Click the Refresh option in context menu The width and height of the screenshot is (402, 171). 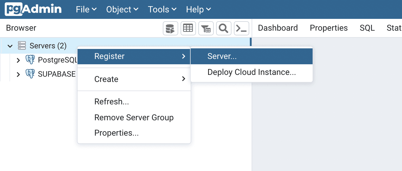(x=111, y=101)
